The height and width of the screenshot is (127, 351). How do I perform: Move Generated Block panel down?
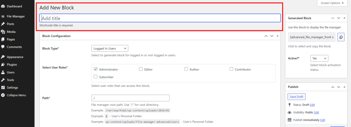click(x=339, y=18)
